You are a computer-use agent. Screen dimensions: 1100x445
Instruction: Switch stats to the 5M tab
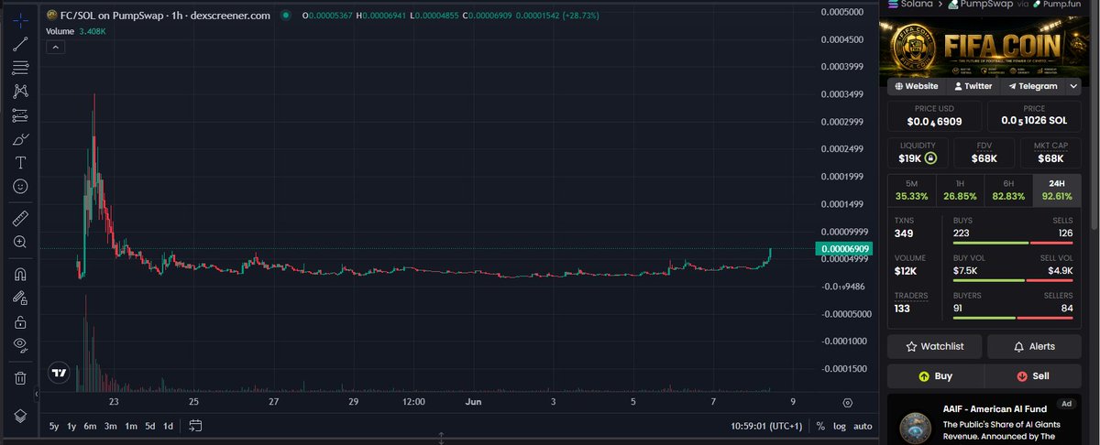tap(911, 190)
